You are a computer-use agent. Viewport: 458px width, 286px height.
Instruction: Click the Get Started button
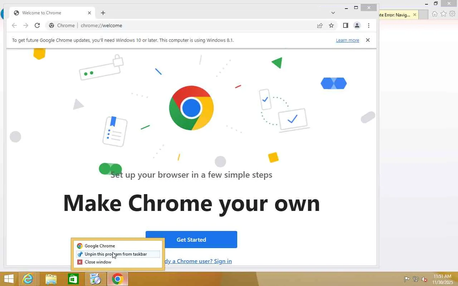pyautogui.click(x=191, y=240)
